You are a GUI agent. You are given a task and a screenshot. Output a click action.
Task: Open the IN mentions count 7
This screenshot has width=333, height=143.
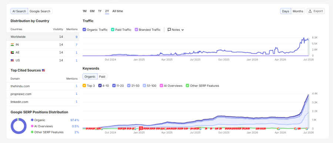[x=77, y=45]
